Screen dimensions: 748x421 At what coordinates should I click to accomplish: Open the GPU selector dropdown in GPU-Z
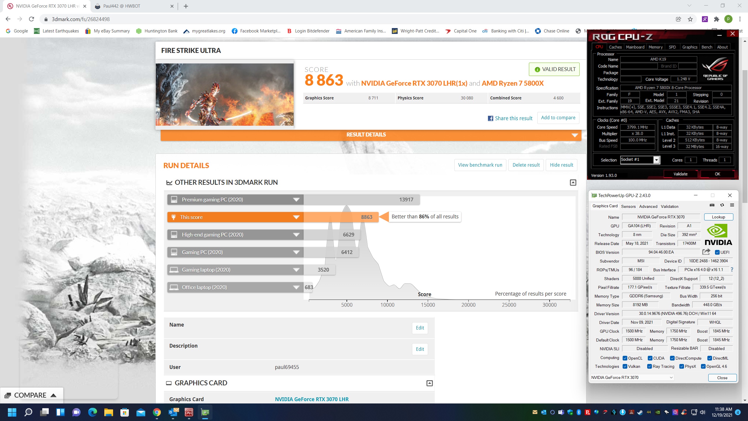click(632, 377)
